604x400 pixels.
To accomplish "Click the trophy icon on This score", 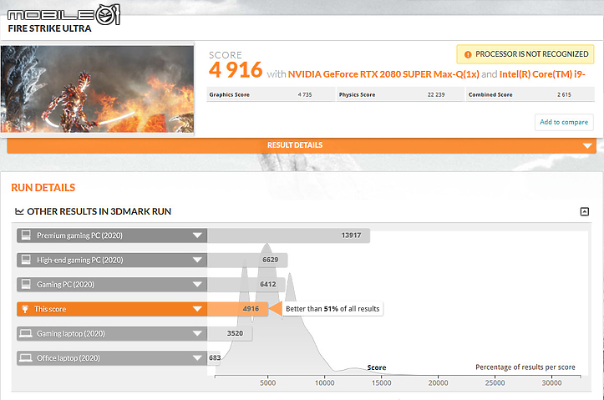I will click(25, 309).
